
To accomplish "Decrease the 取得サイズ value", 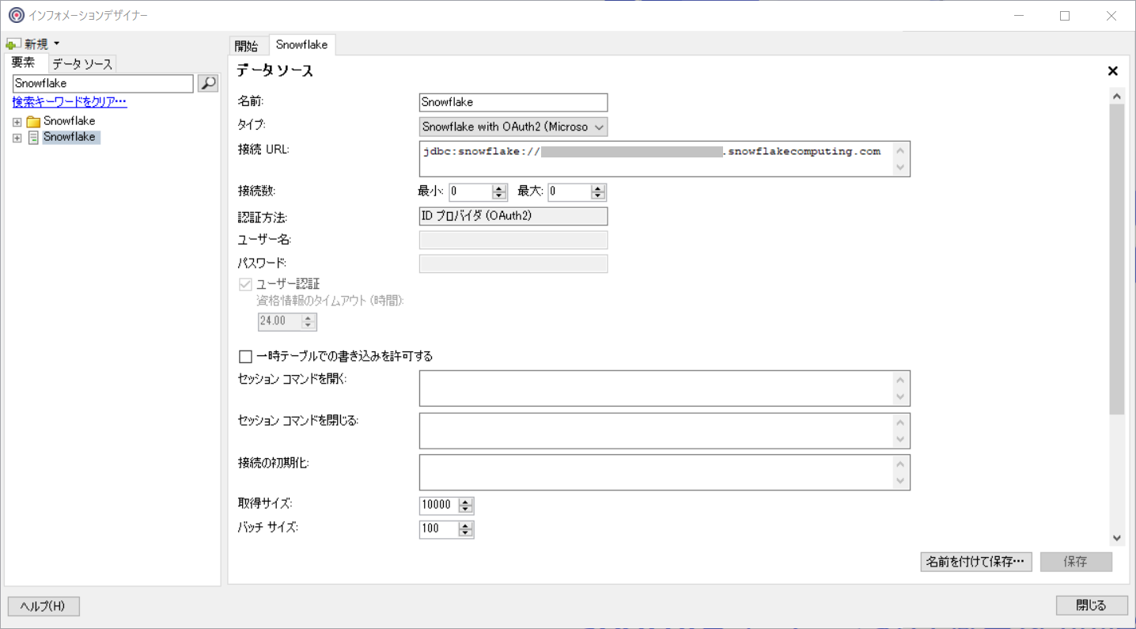I will coord(466,509).
